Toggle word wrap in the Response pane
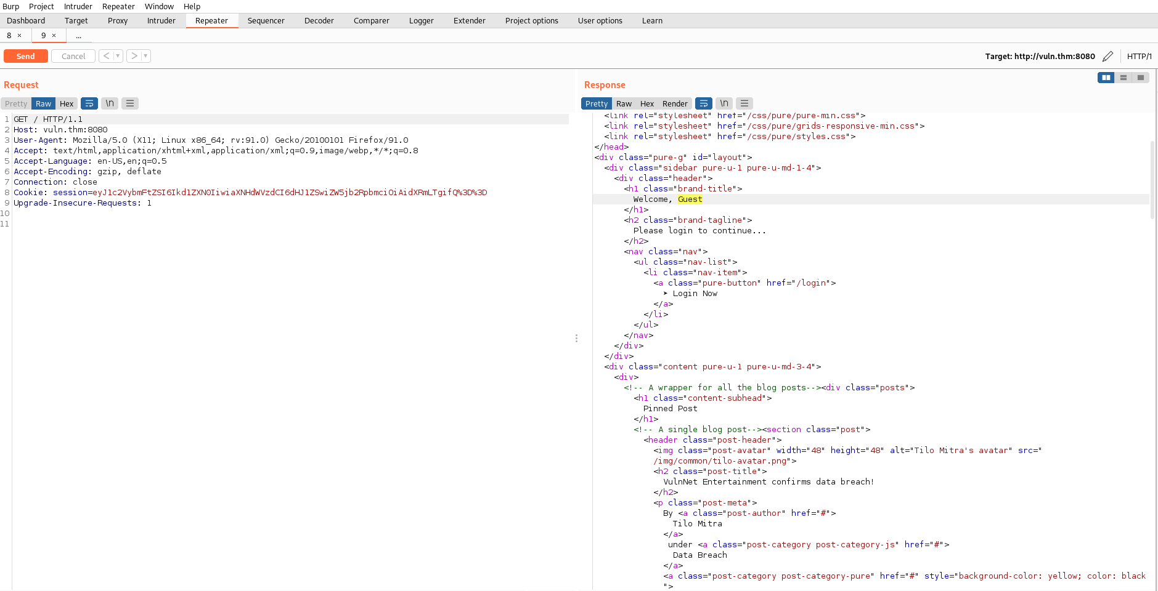 coord(704,103)
